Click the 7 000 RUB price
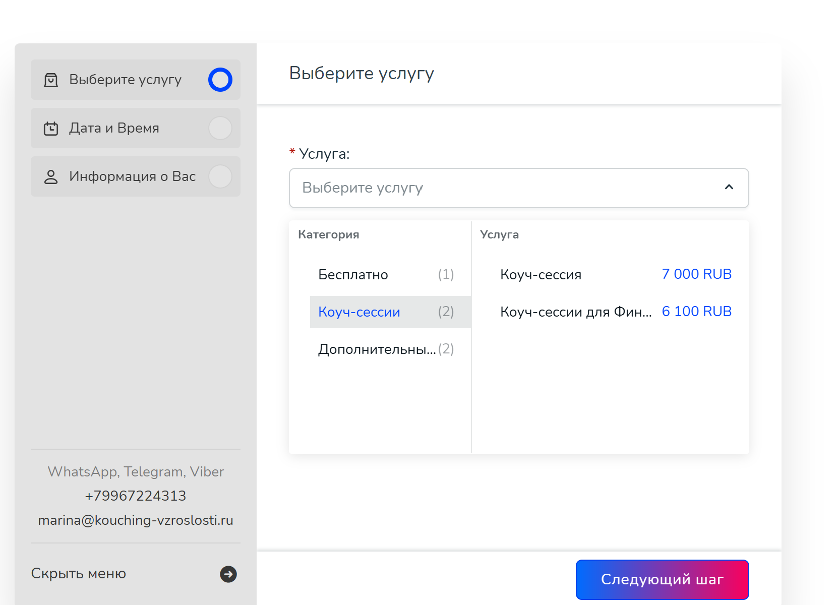Image resolution: width=839 pixels, height=605 pixels. point(696,274)
